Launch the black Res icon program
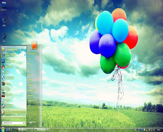The height and width of the screenshot is (132, 163). 8,95
